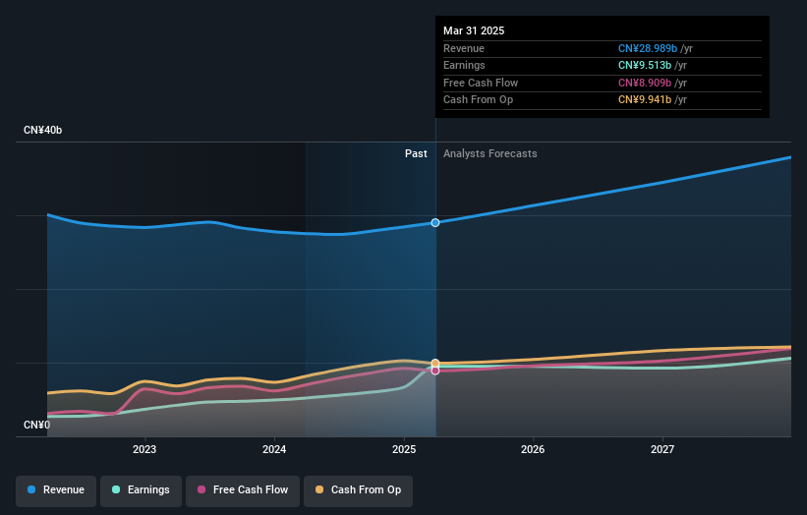This screenshot has height=515, width=807.
Task: Click the Past label
Action: pos(416,153)
